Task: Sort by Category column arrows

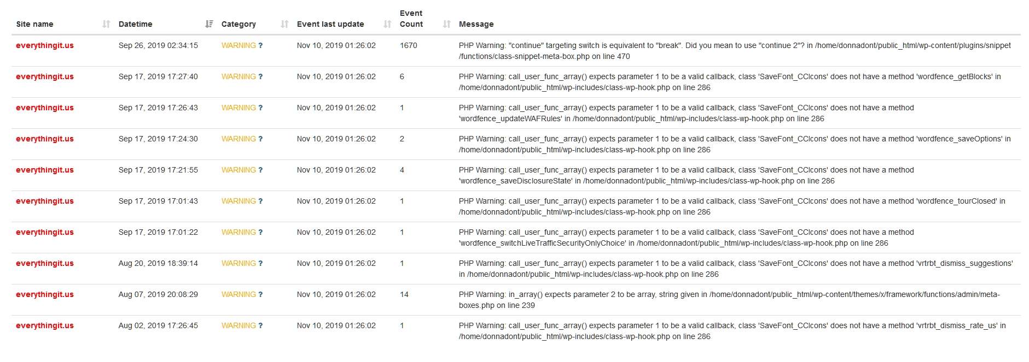Action: [x=284, y=24]
